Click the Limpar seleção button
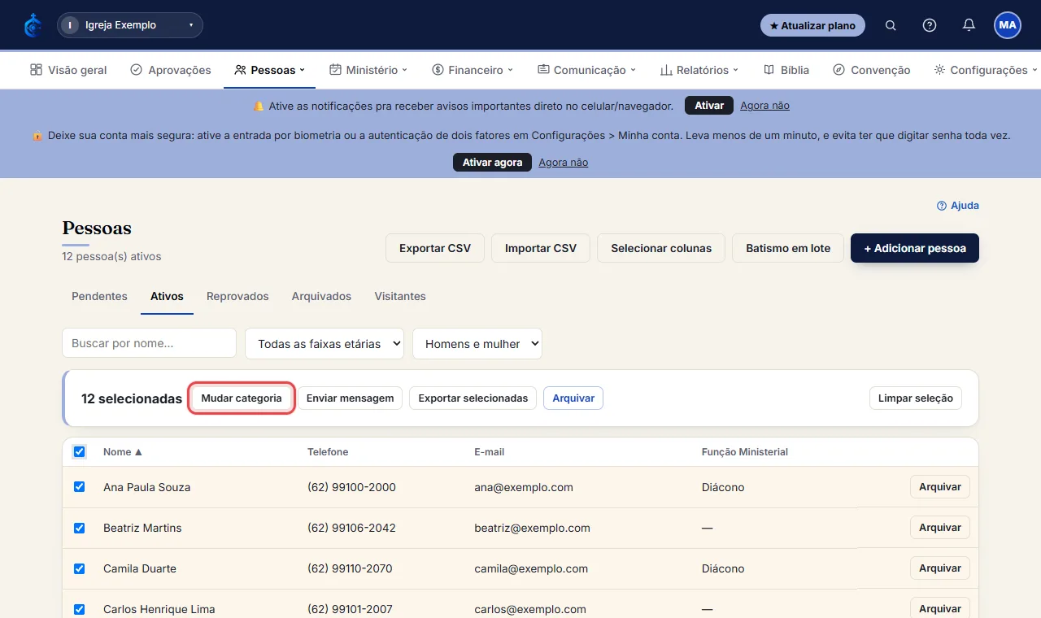Viewport: 1041px width, 618px height. click(x=916, y=398)
